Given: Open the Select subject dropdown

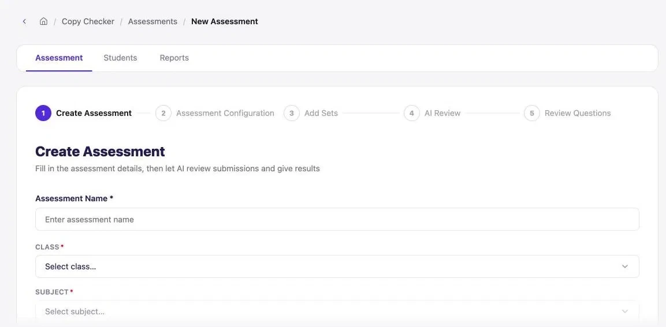Looking at the screenshot, I should (x=337, y=311).
